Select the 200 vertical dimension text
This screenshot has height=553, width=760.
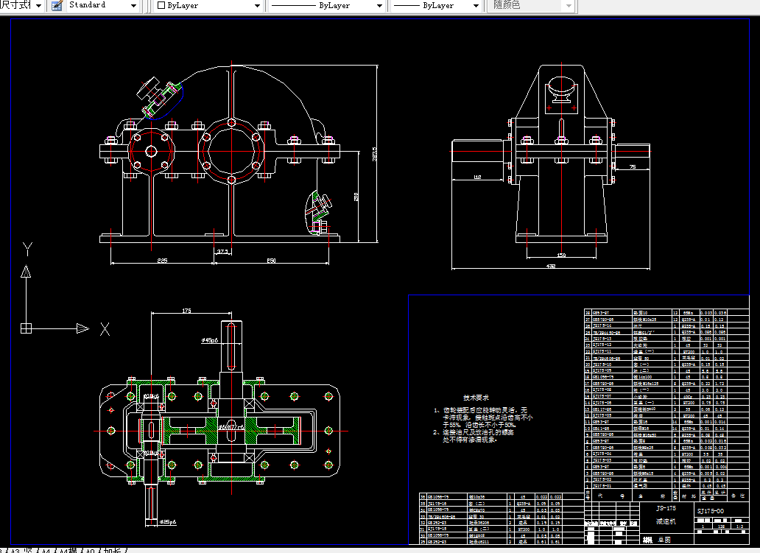356,197
